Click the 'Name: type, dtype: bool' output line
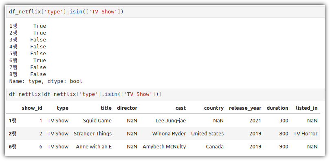 coord(46,81)
